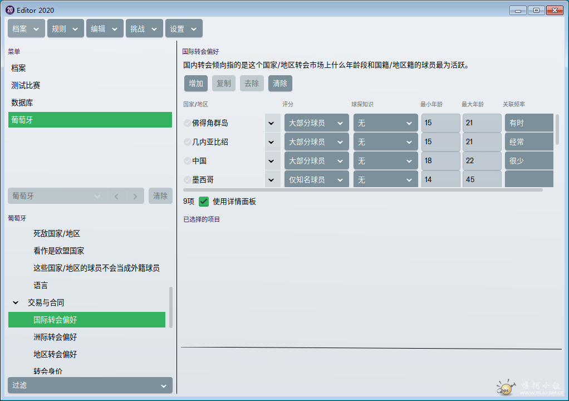Click the 最小年龄 field for 几内亚比绍
Viewport: 569px width, 401px height.
[x=440, y=142]
